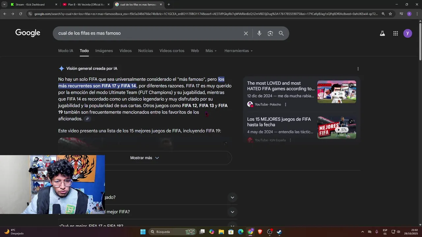422x237 pixels.
Task: Open the Windows Start menu
Action: pos(143,232)
